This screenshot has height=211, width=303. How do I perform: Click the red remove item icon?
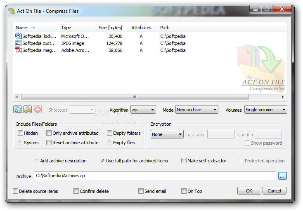[x=38, y=110]
